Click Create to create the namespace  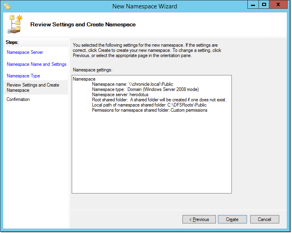[232, 219]
